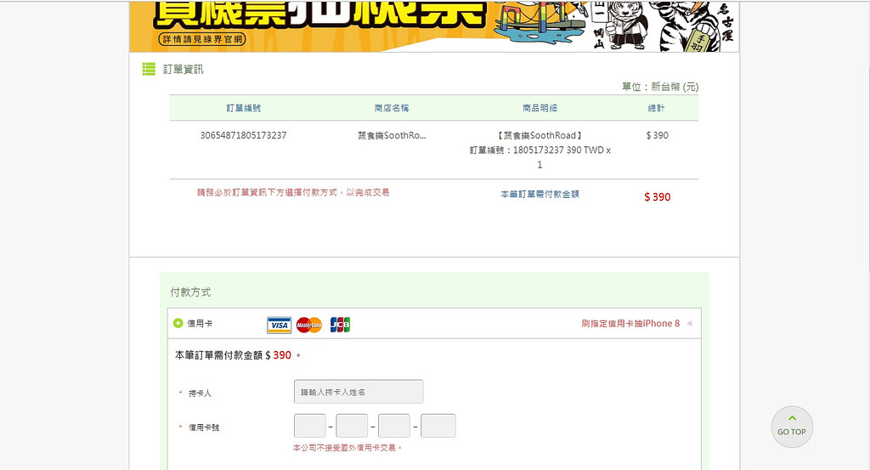Click the 商品明細 column header
This screenshot has height=470, width=870.
pyautogui.click(x=540, y=108)
